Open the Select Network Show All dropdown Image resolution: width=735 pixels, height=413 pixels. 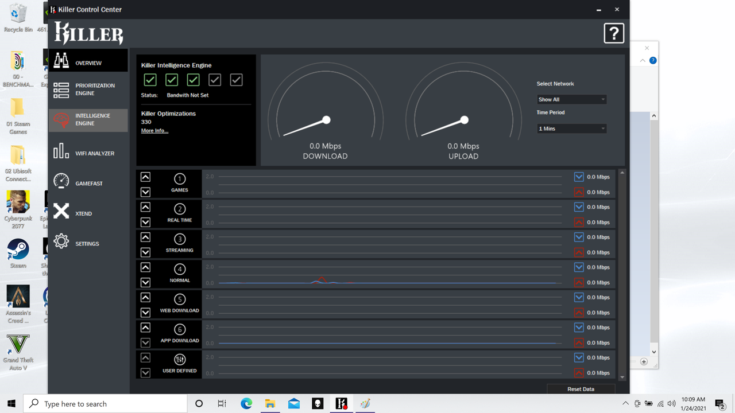pos(572,99)
